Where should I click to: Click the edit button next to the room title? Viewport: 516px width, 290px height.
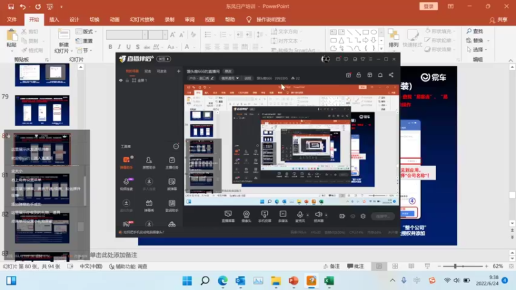228,71
